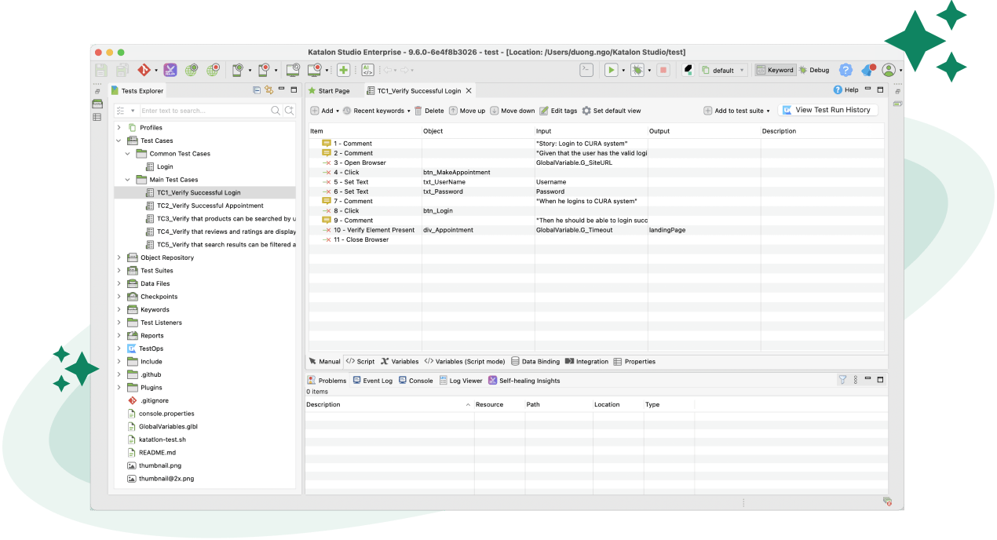Viewport: 997px width, 540px height.
Task: Click the Edit tags button
Action: click(x=558, y=111)
